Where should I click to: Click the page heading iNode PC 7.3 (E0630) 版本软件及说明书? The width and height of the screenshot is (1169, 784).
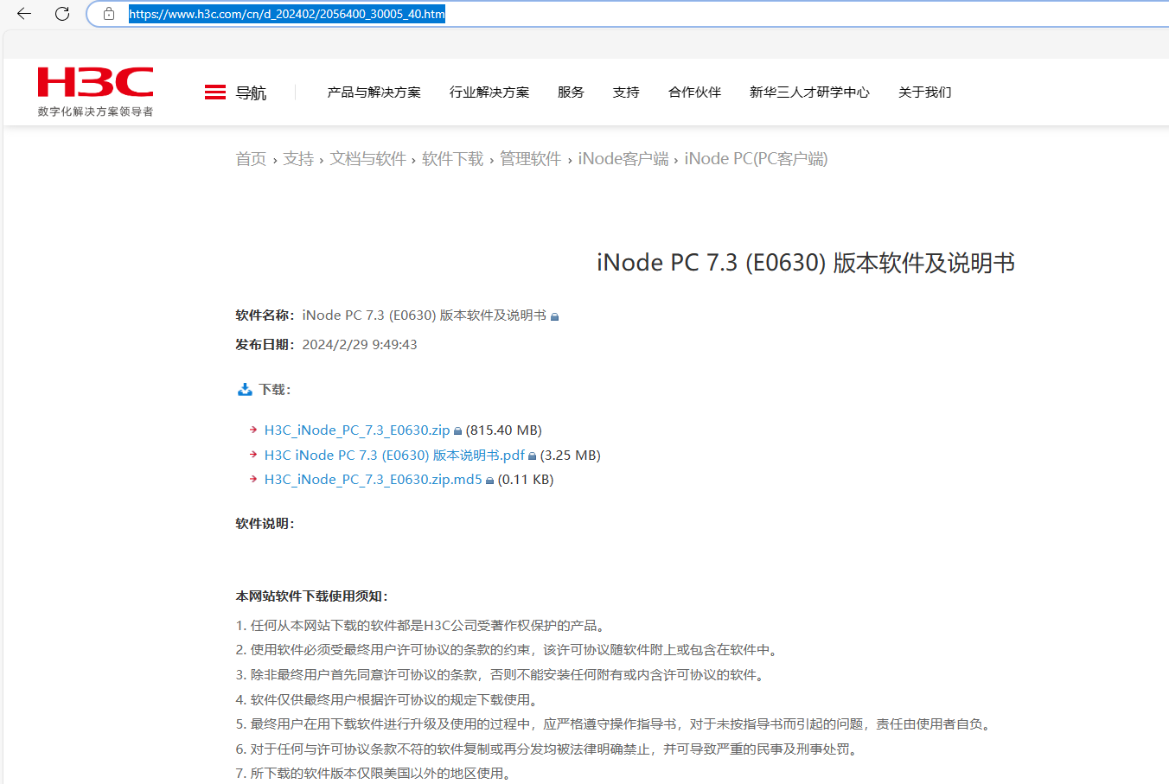point(806,263)
